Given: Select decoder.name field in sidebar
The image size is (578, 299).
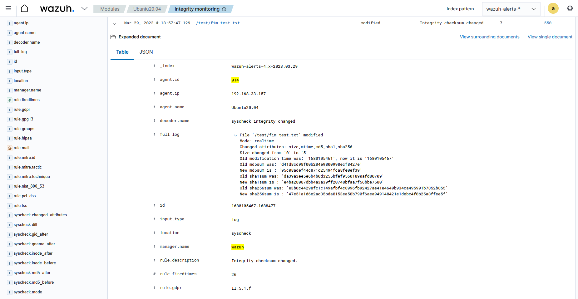Looking at the screenshot, I should click(27, 42).
